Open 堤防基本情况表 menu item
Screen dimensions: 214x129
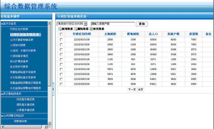[x=25, y=105]
